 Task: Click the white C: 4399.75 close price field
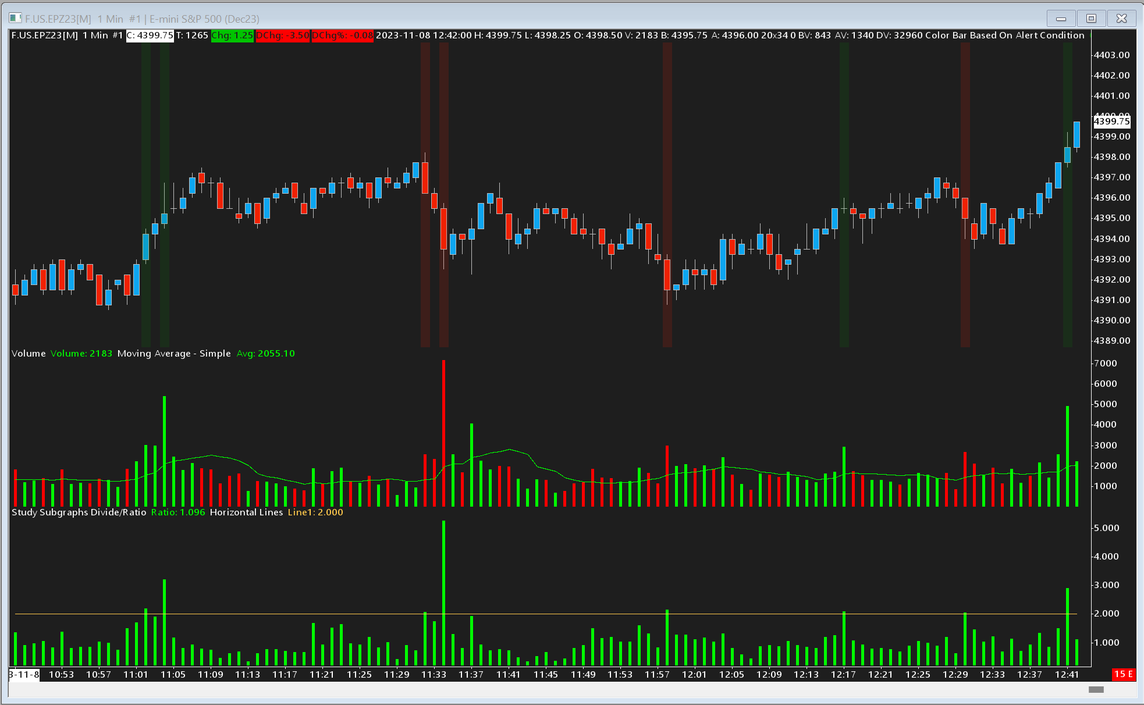tap(150, 35)
